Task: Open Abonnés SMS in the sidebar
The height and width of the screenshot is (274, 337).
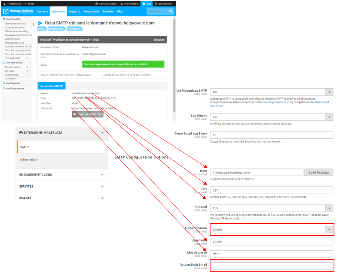Action: (x=13, y=39)
